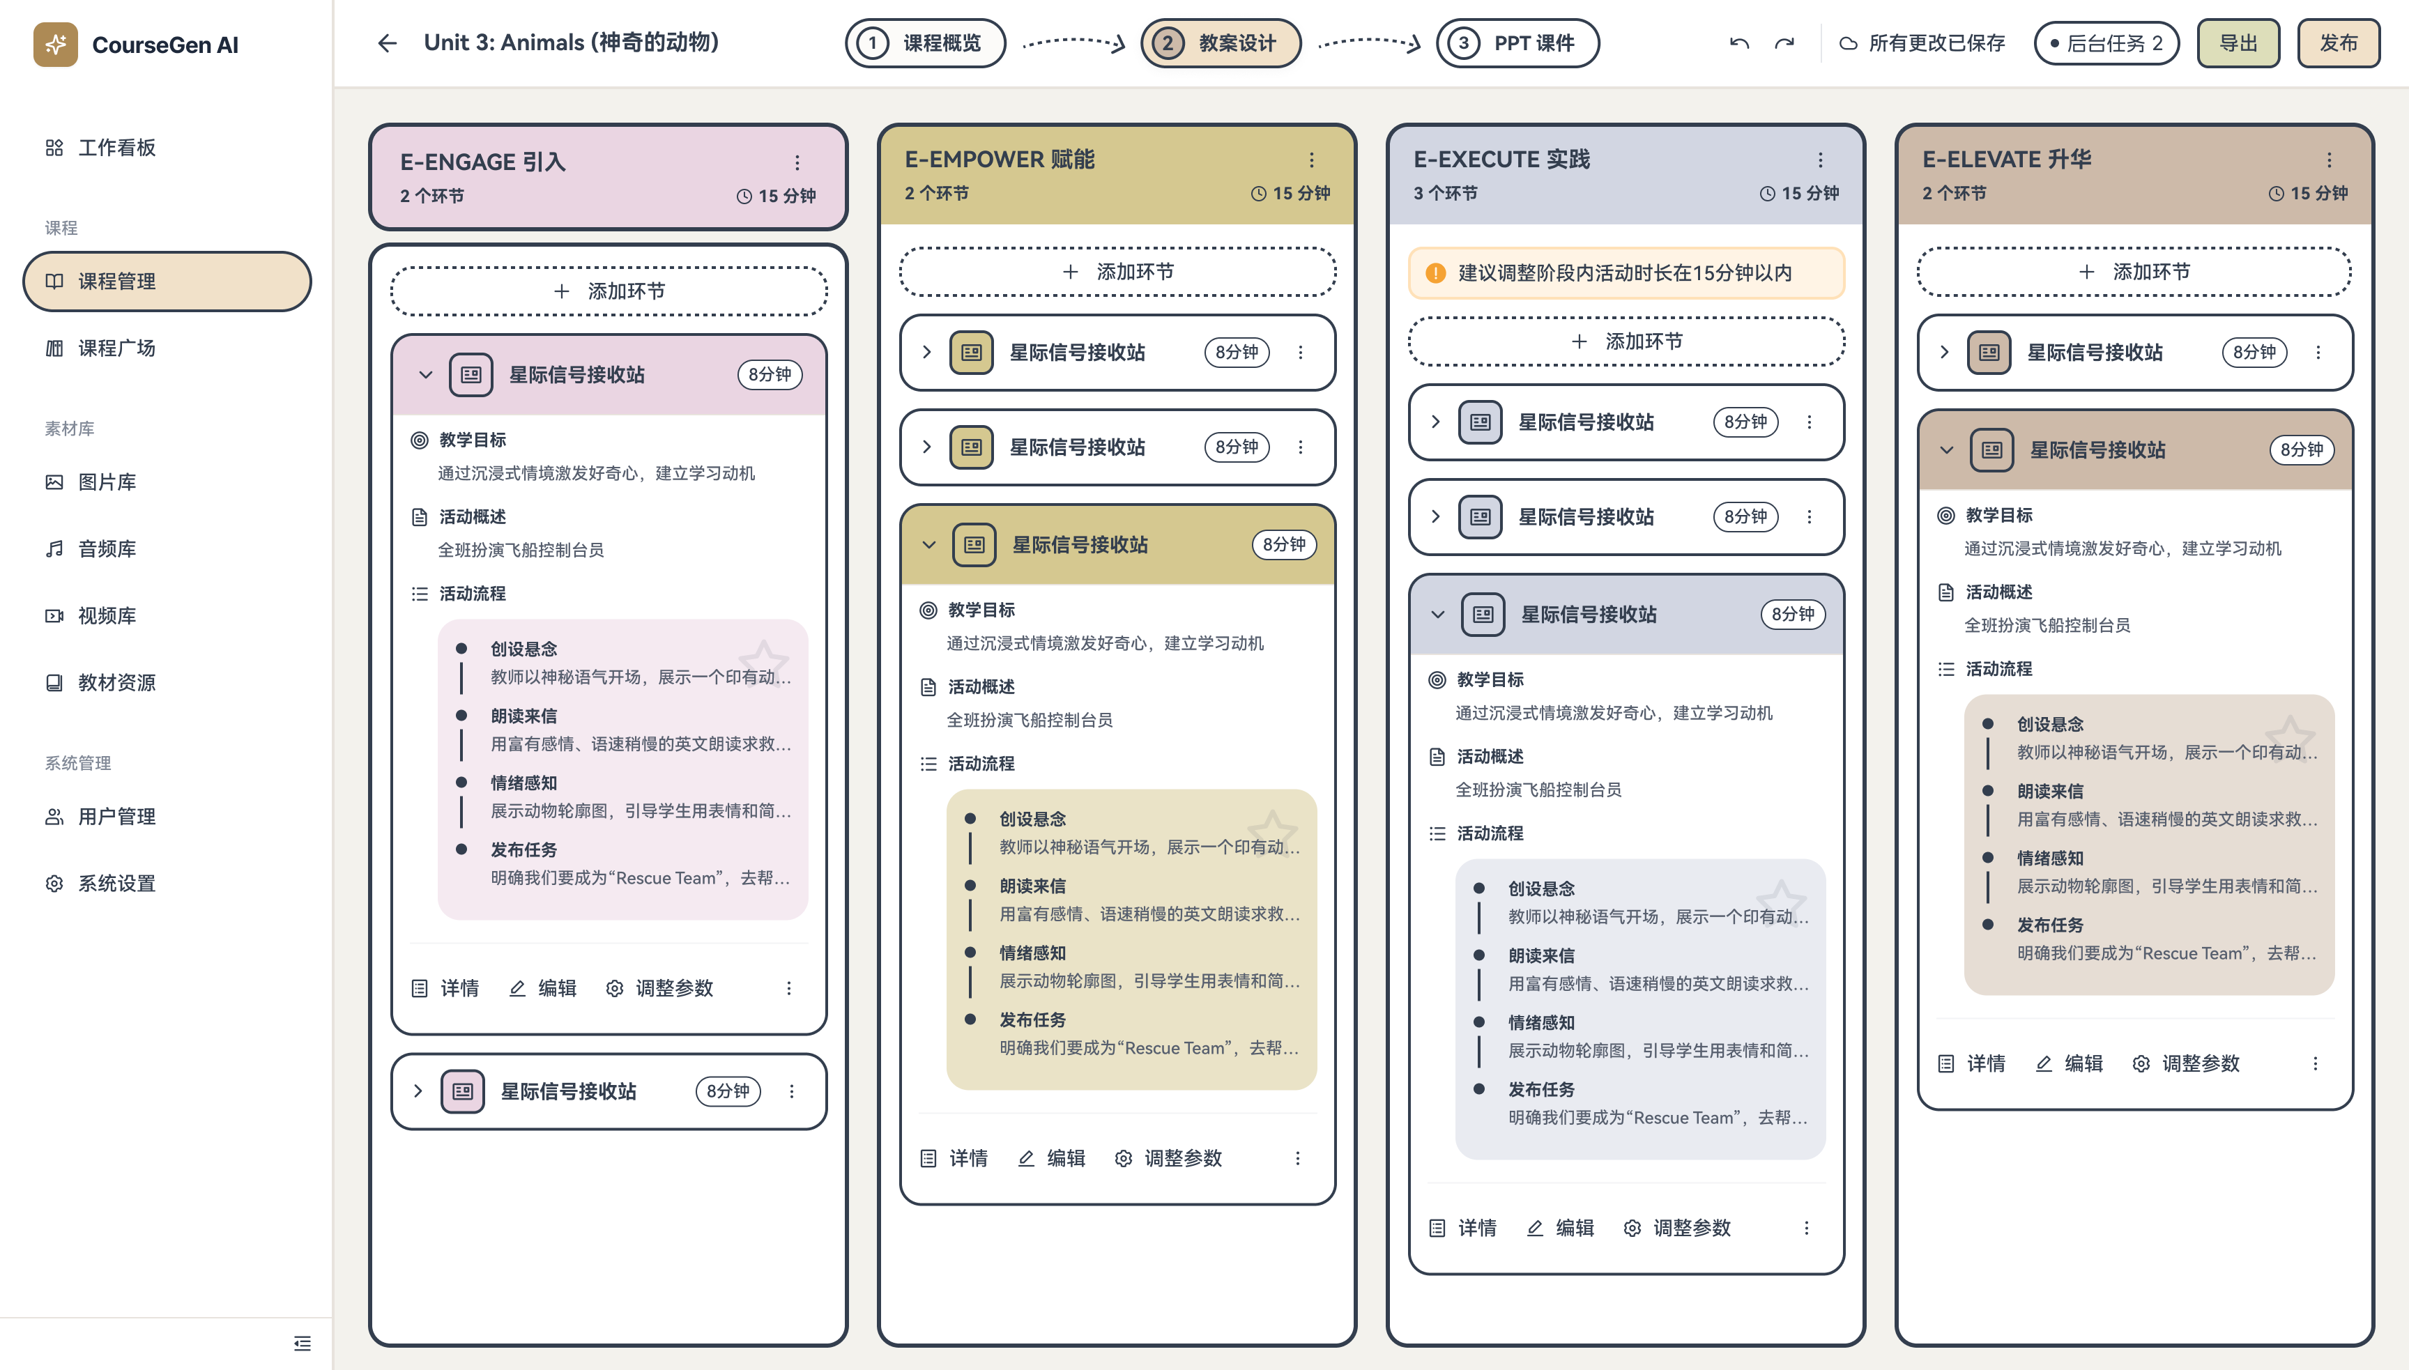
Task: Click the back arrow beside Unit 3 title
Action: [x=387, y=43]
